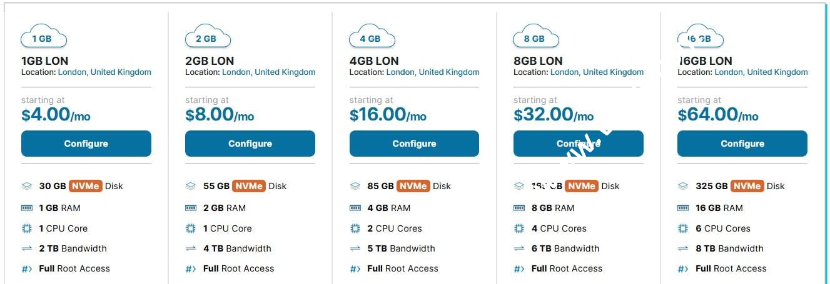Click the NVMe badge in the 2GB plan

[249, 186]
